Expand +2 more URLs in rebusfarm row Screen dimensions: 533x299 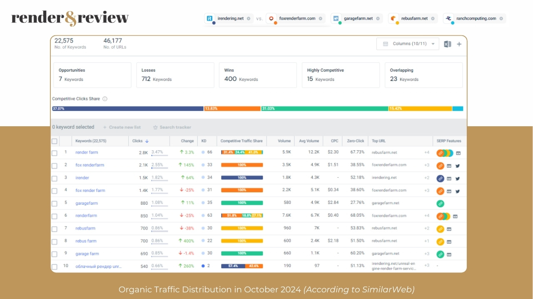pos(427,228)
